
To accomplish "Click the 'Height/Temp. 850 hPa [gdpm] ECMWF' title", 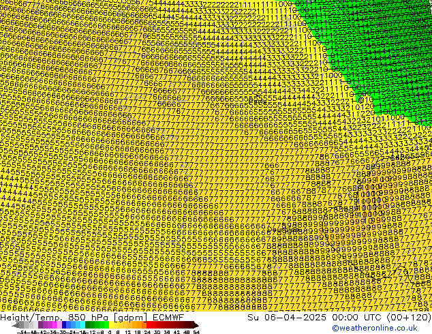I will coord(92,317).
